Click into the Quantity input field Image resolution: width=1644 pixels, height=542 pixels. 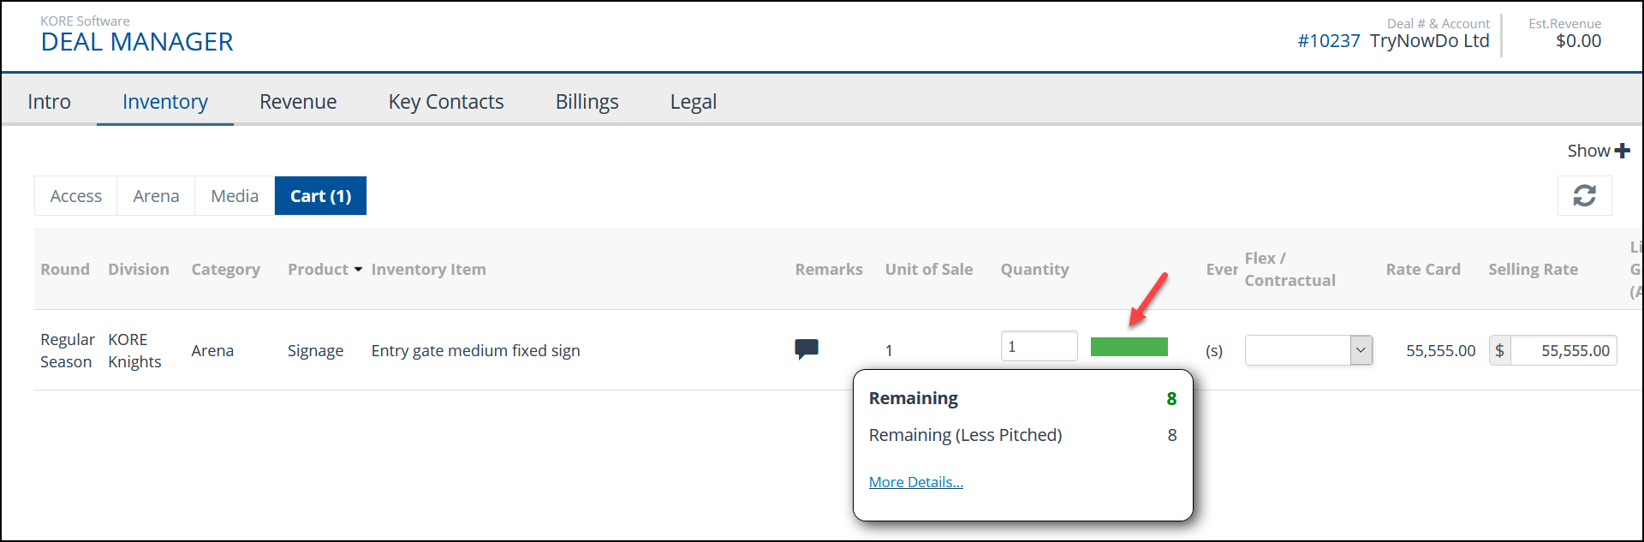[1039, 346]
